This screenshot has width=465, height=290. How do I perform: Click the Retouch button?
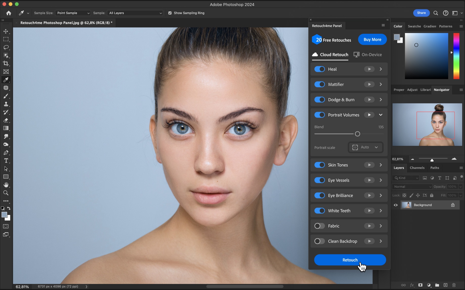click(350, 260)
